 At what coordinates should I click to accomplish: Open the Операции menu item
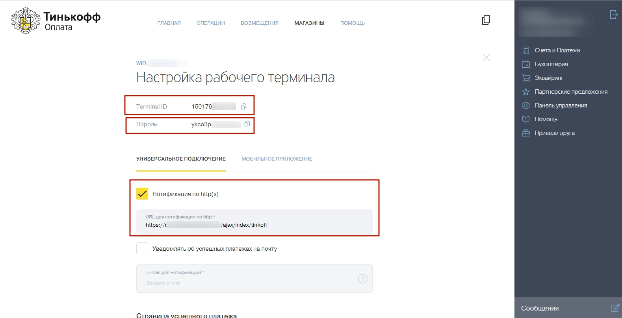point(210,23)
